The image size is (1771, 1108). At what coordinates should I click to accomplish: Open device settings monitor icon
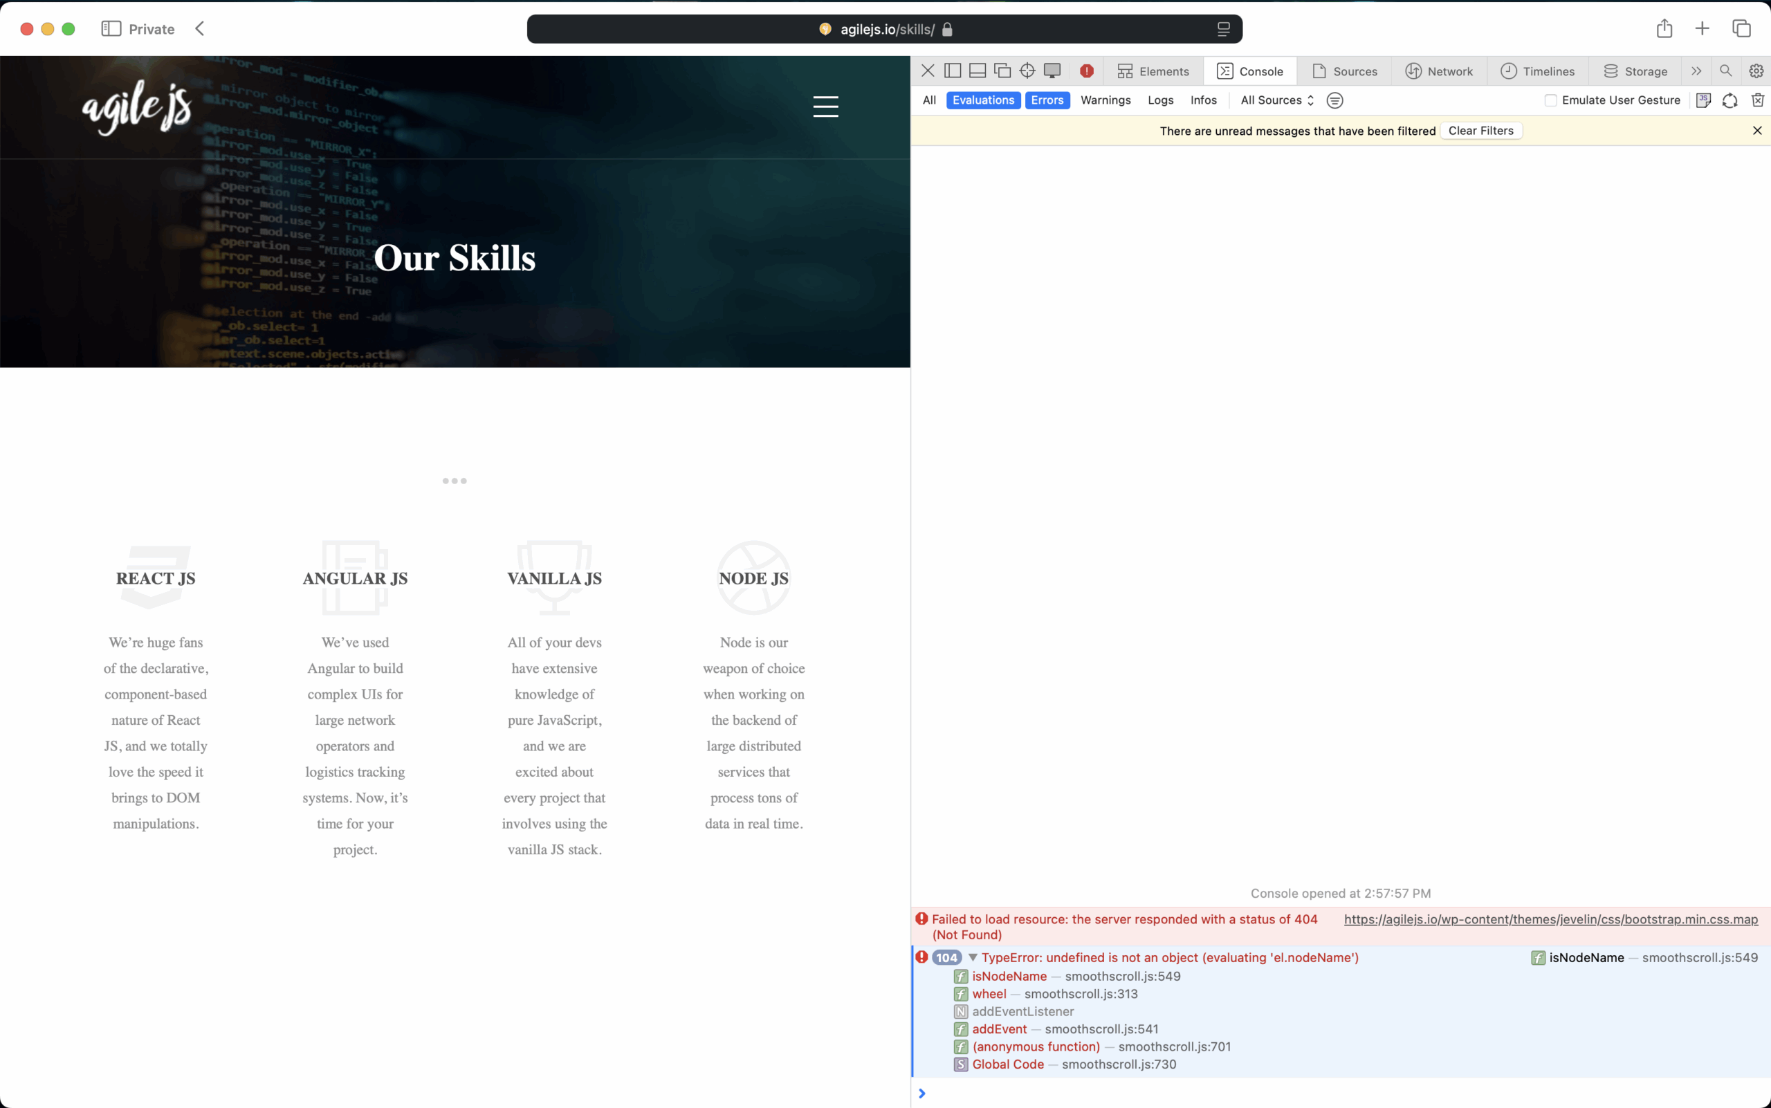click(x=1052, y=71)
